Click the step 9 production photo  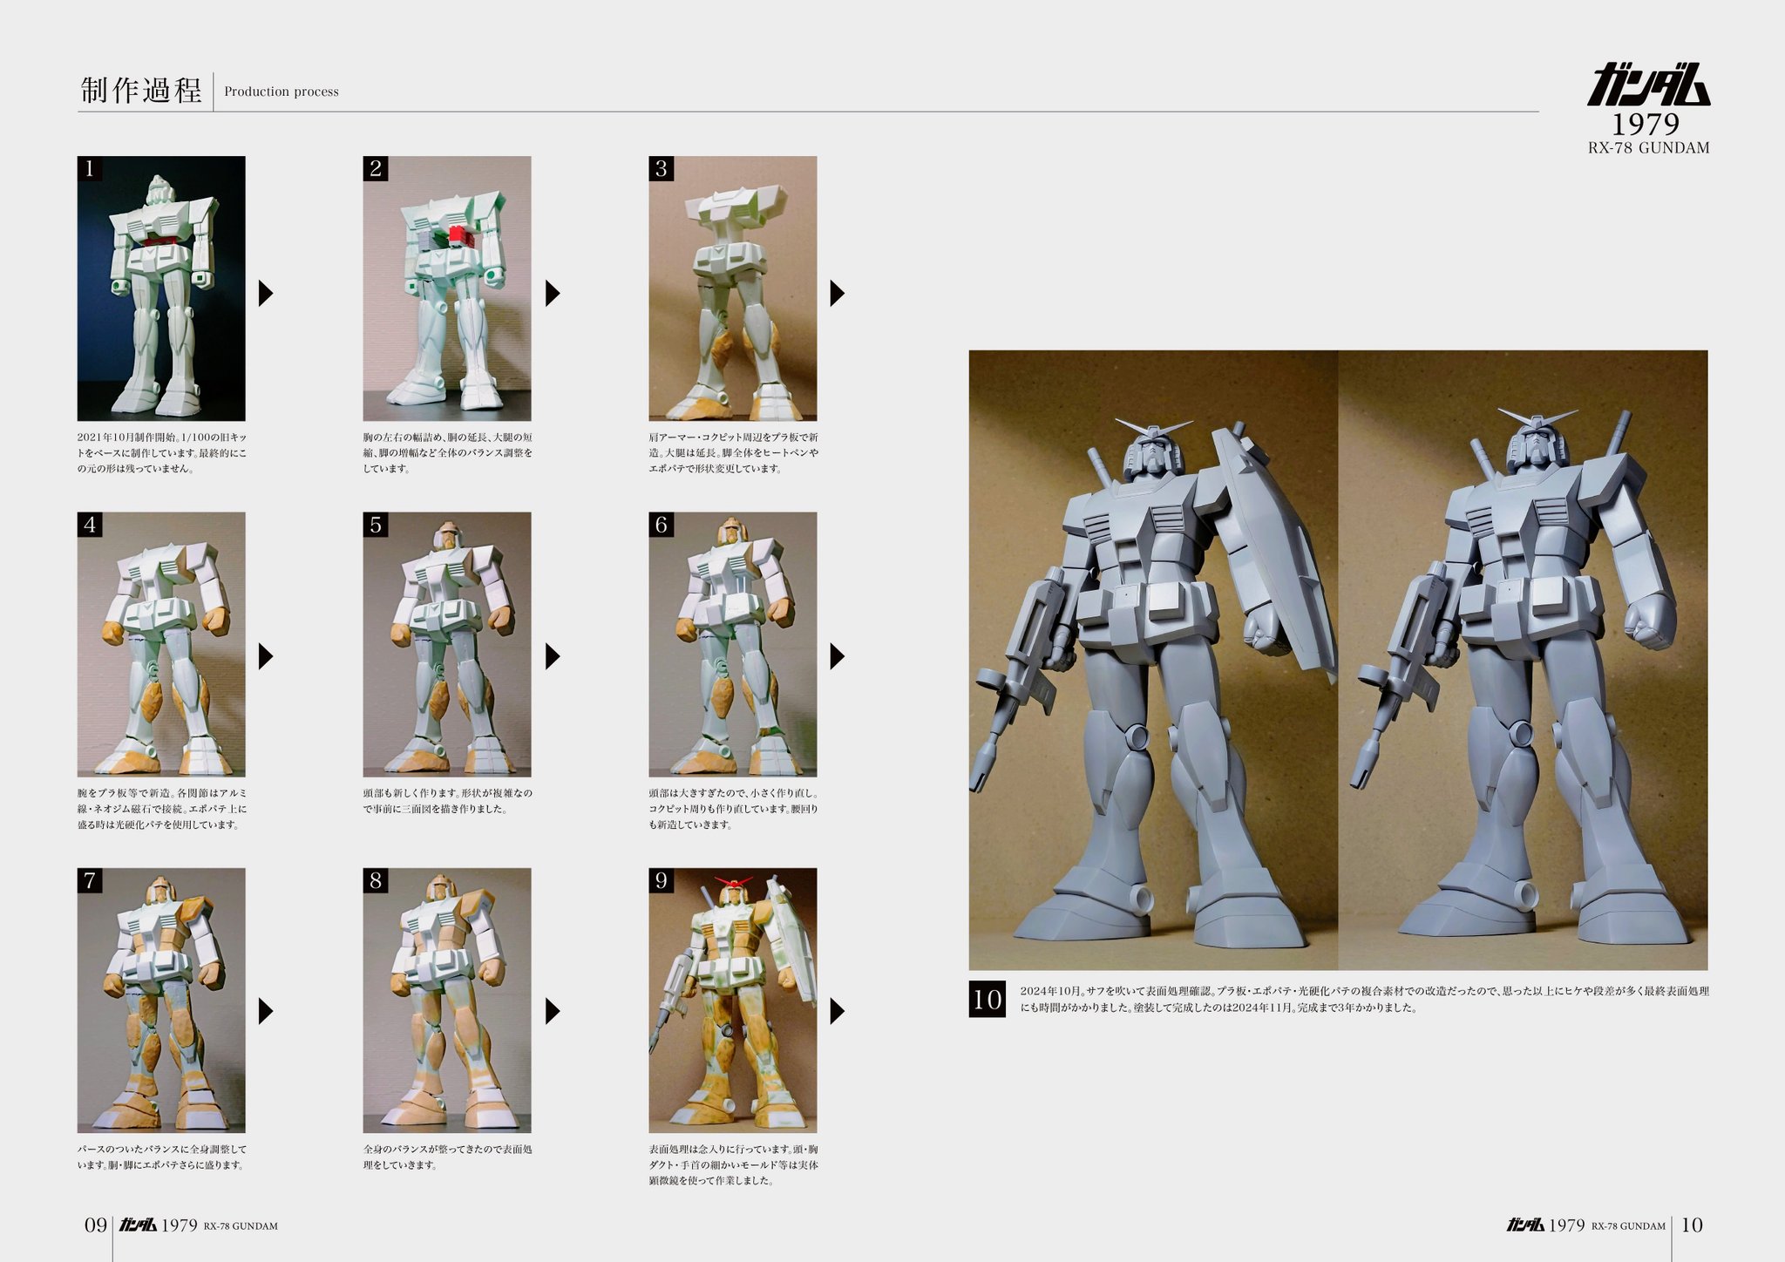[x=732, y=1000]
